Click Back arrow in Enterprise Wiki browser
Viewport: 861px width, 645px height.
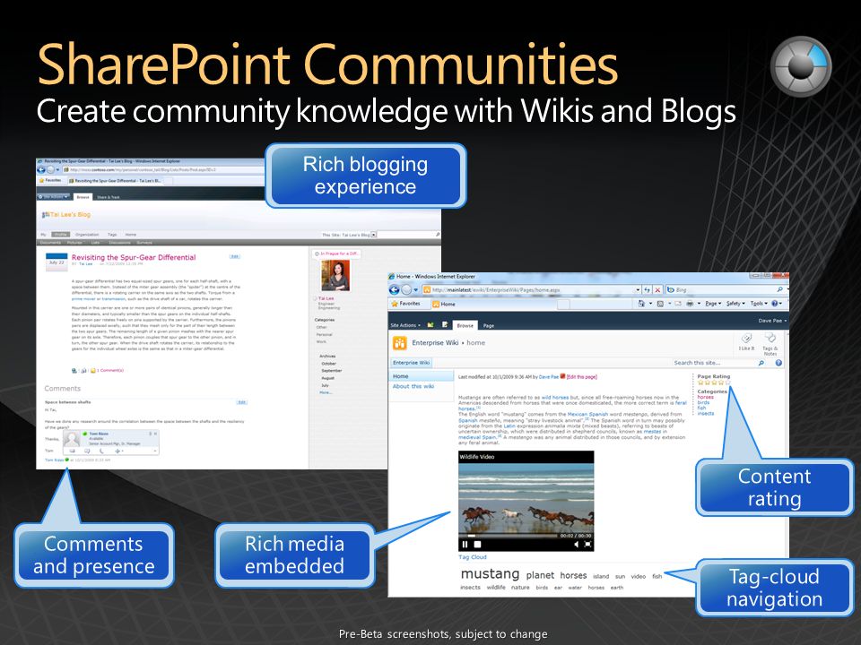coord(395,289)
